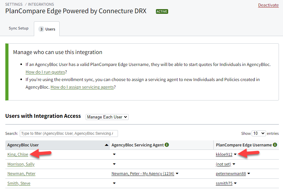Expand servicing agent dropdown arrow for Peter Newman
Viewport: 283px width, 191px height.
[x=177, y=173]
